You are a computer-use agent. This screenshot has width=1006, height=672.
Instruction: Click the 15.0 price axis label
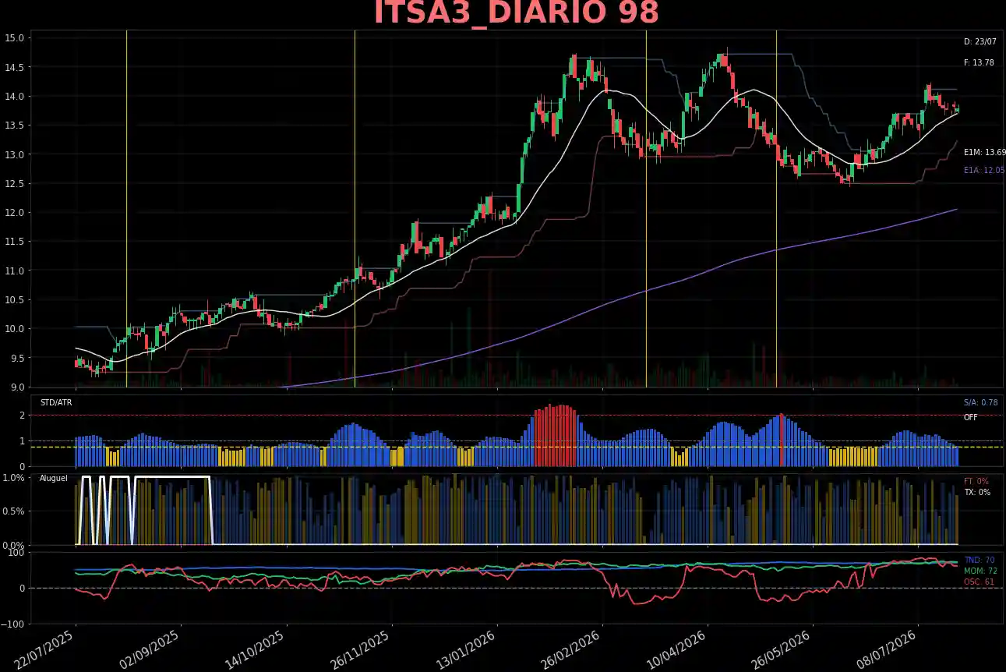pyautogui.click(x=16, y=37)
